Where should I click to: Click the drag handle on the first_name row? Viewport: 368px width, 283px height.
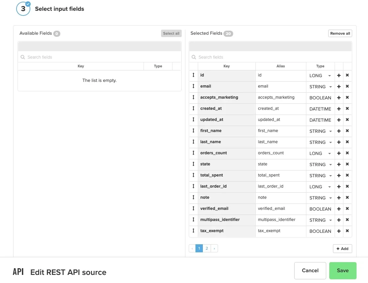click(x=193, y=131)
